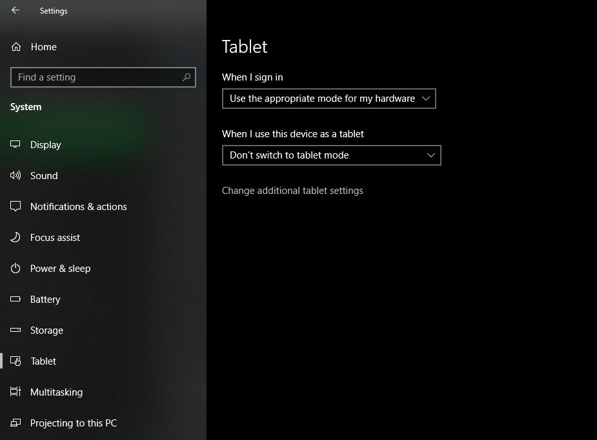This screenshot has width=597, height=440.
Task: Navigate to Home settings
Action: pos(43,46)
